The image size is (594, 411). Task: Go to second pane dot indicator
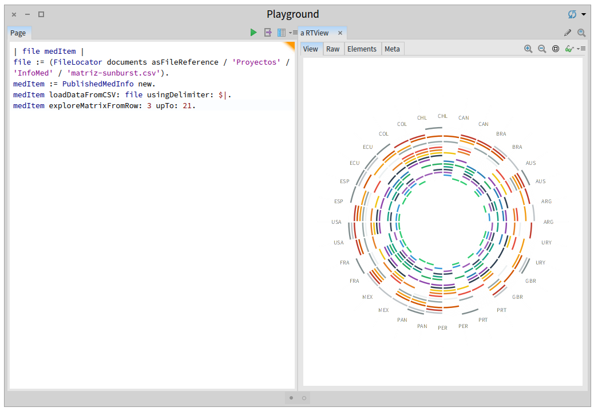(304, 397)
